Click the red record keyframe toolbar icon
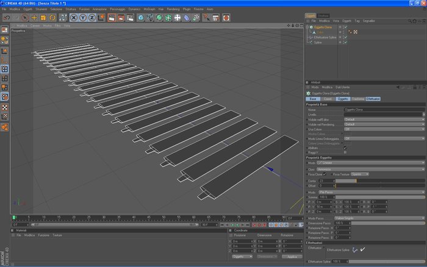 pyautogui.click(x=226, y=18)
